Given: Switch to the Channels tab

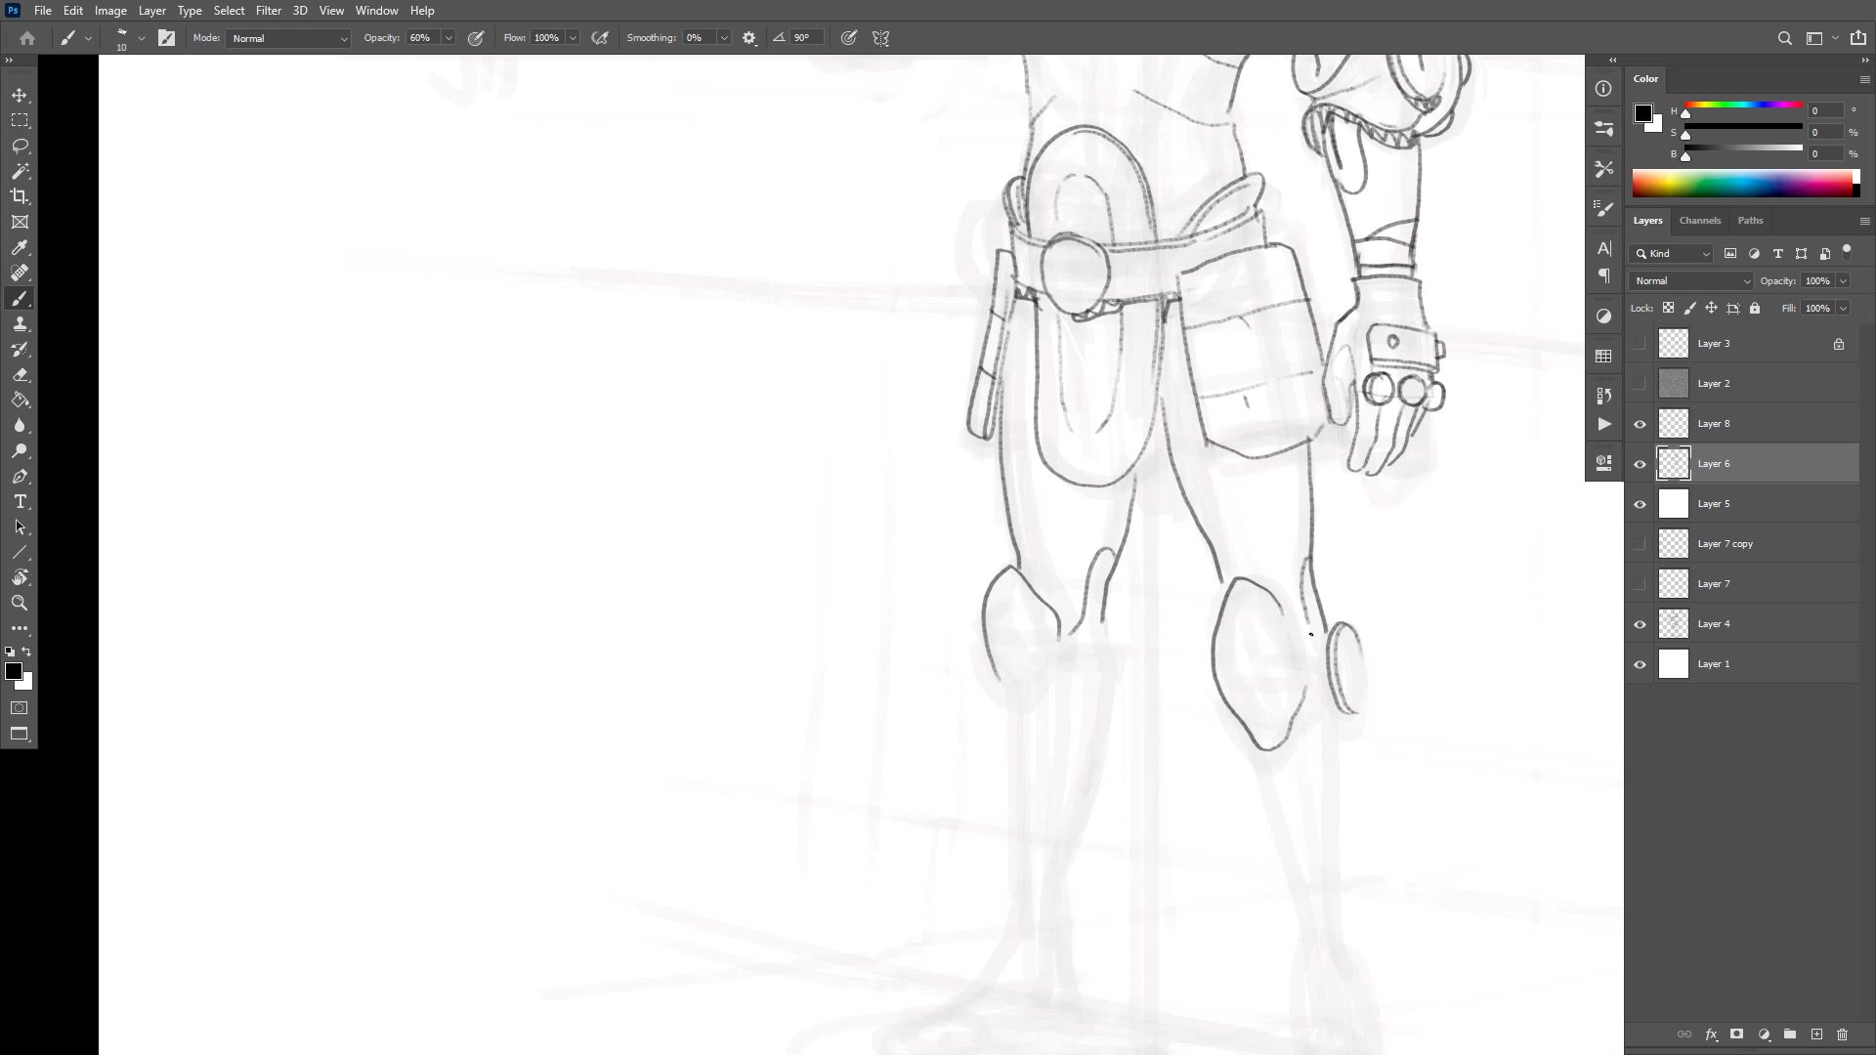Looking at the screenshot, I should [1699, 221].
